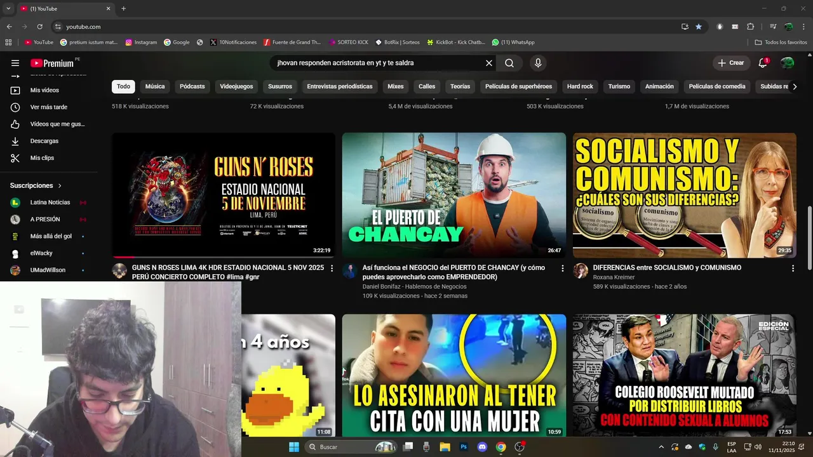This screenshot has width=813, height=457.
Task: Select the Entrevistas periodísticas chip
Action: [x=340, y=86]
